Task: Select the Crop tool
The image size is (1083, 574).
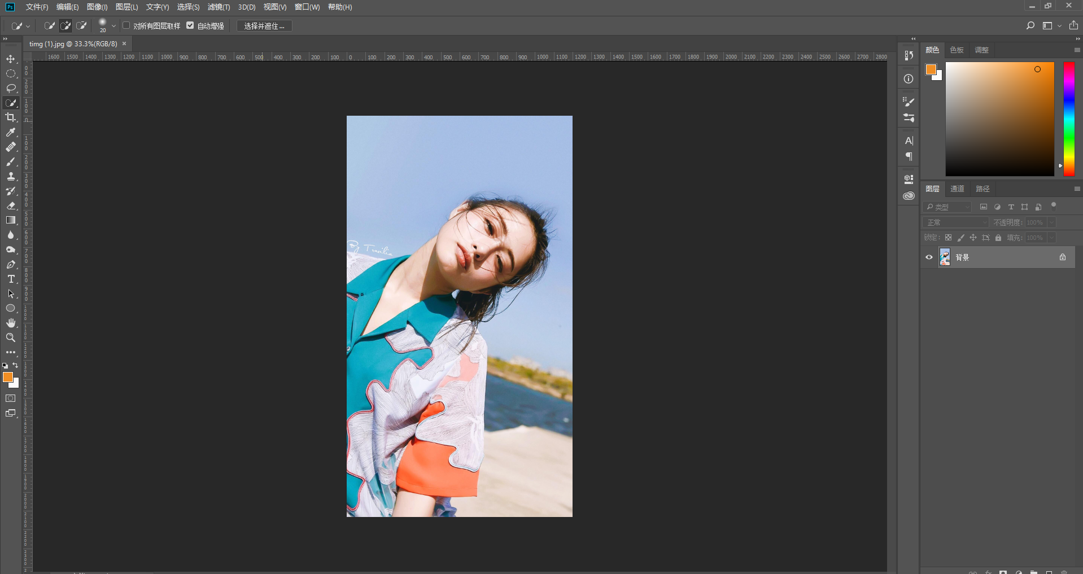Action: coord(11,117)
